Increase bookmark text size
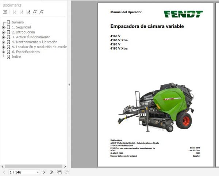 coord(35,12)
